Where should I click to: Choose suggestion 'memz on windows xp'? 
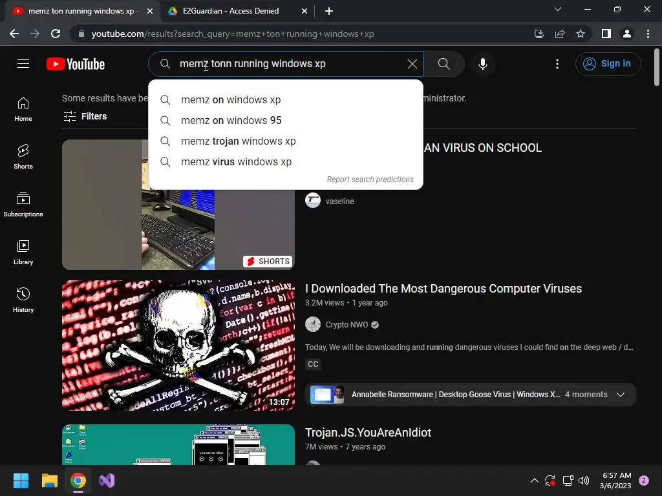(x=285, y=99)
